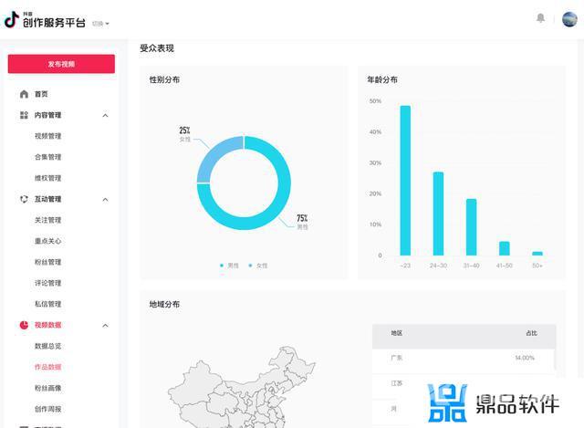
Task: Click the 50+ age group bar
Action: 537,254
